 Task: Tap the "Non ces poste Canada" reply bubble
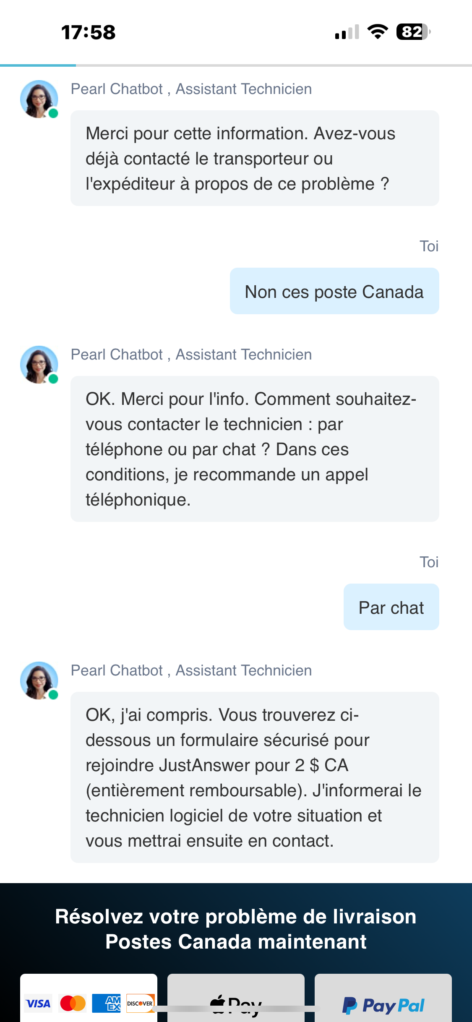(334, 292)
